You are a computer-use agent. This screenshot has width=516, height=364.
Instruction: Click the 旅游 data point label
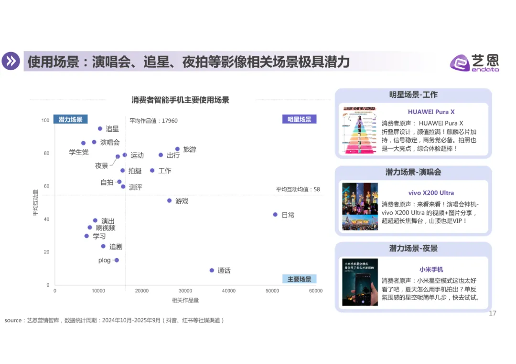pyautogui.click(x=190, y=149)
